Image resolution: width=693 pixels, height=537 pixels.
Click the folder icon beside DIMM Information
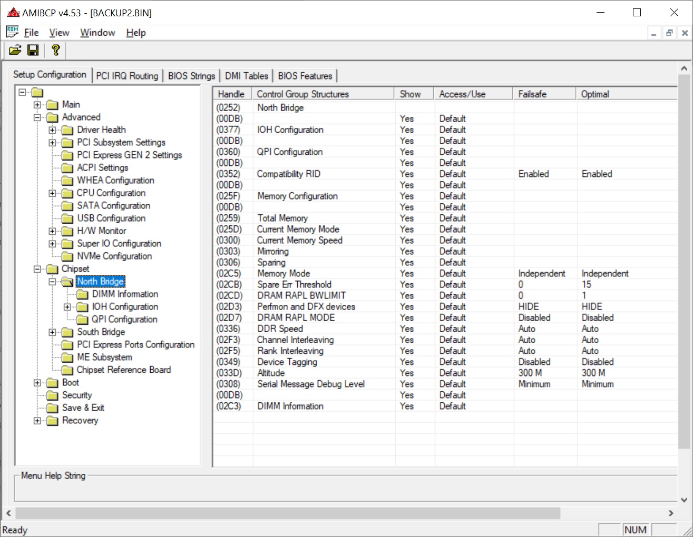82,294
